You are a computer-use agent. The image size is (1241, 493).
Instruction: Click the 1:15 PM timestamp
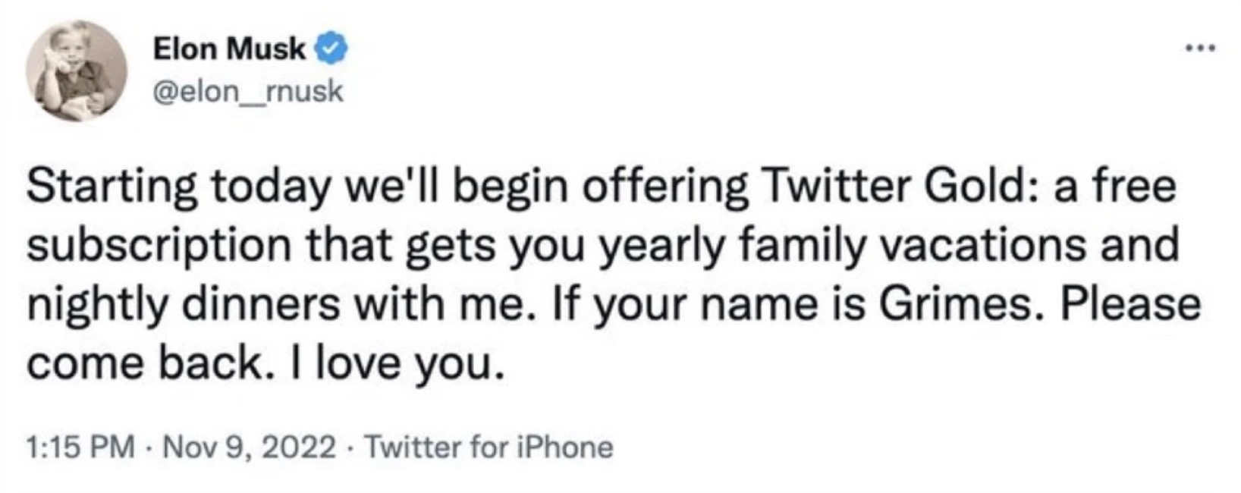(80, 447)
